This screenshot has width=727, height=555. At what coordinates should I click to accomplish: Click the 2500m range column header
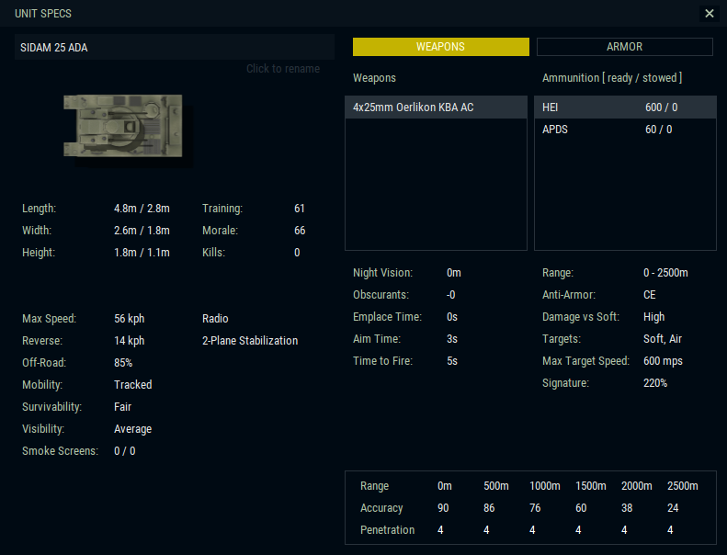click(683, 486)
